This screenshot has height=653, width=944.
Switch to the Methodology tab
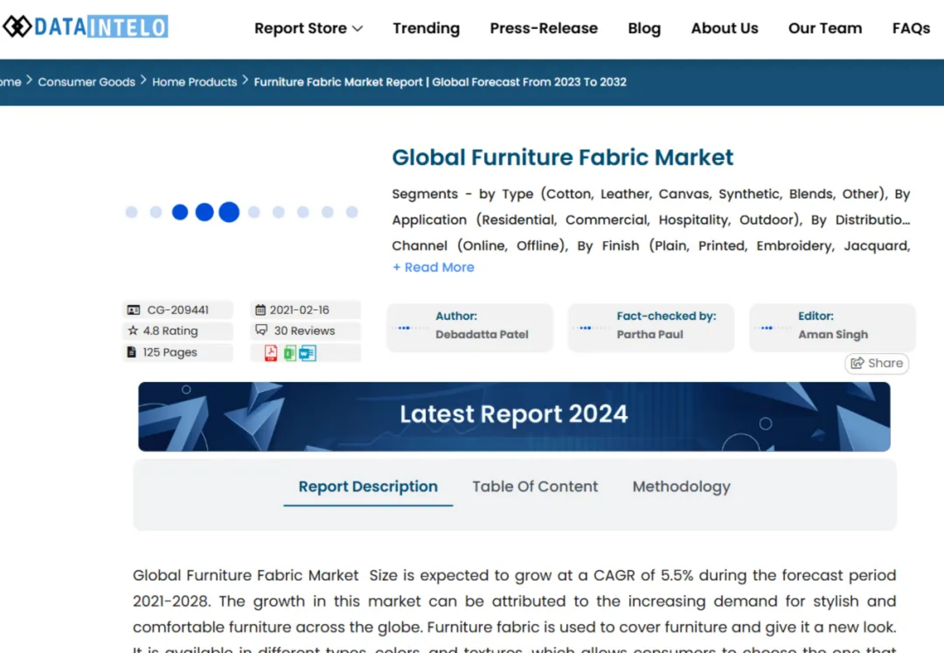point(681,486)
